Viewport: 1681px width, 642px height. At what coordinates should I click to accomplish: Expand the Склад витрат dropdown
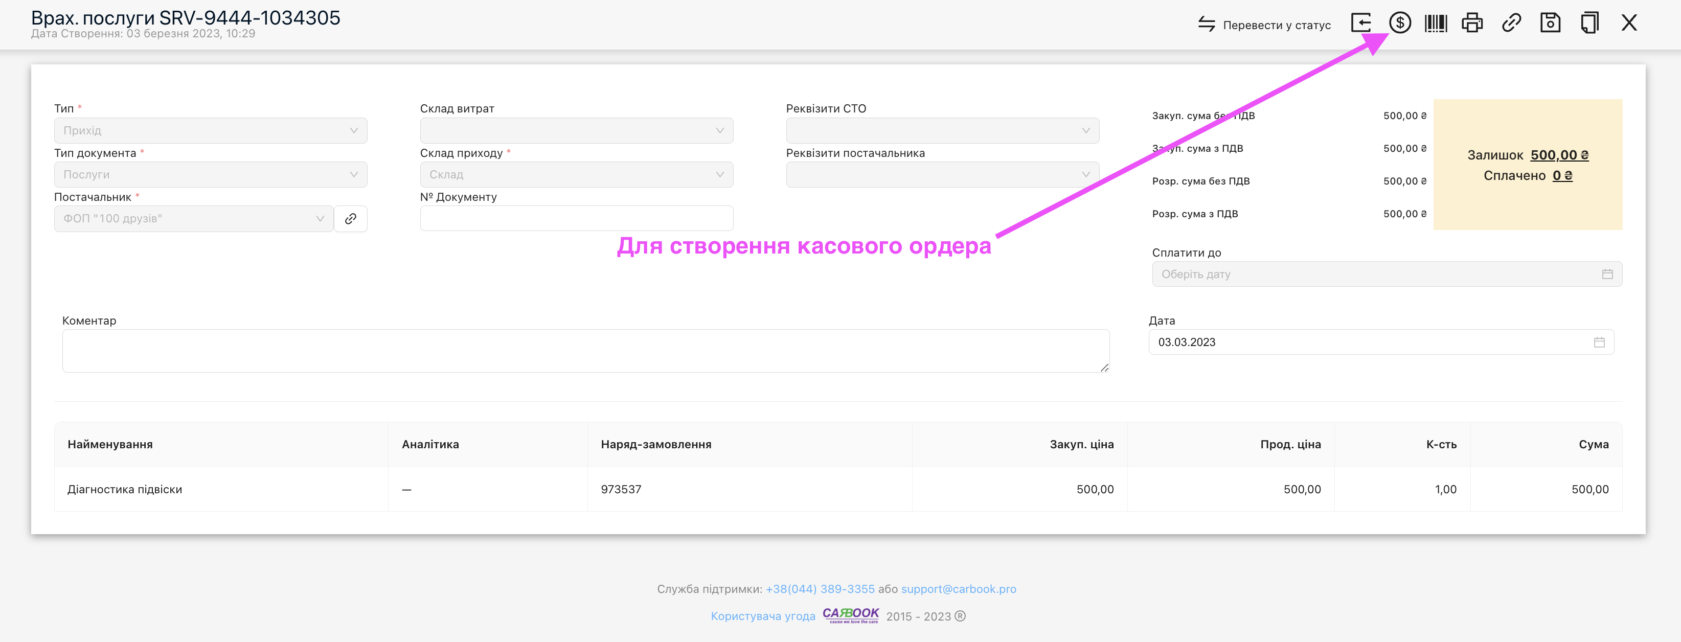[576, 130]
